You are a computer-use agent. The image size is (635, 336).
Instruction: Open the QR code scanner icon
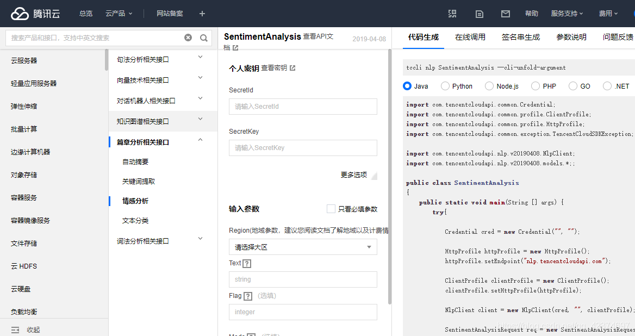click(x=452, y=14)
